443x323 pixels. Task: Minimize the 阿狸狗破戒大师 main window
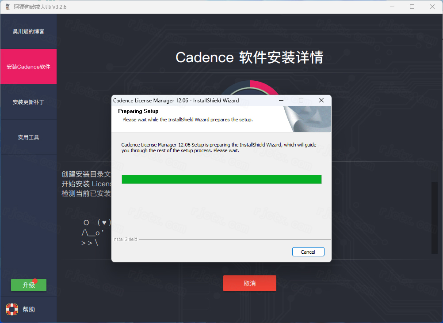(x=392, y=7)
